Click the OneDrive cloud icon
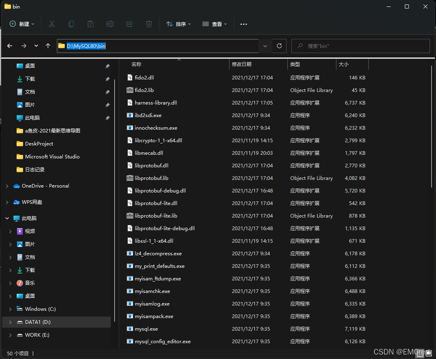Viewport: 436px width, 359px height. [17, 186]
